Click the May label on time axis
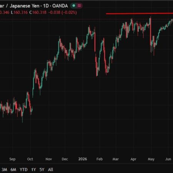173x173 pixels. coord(151,159)
